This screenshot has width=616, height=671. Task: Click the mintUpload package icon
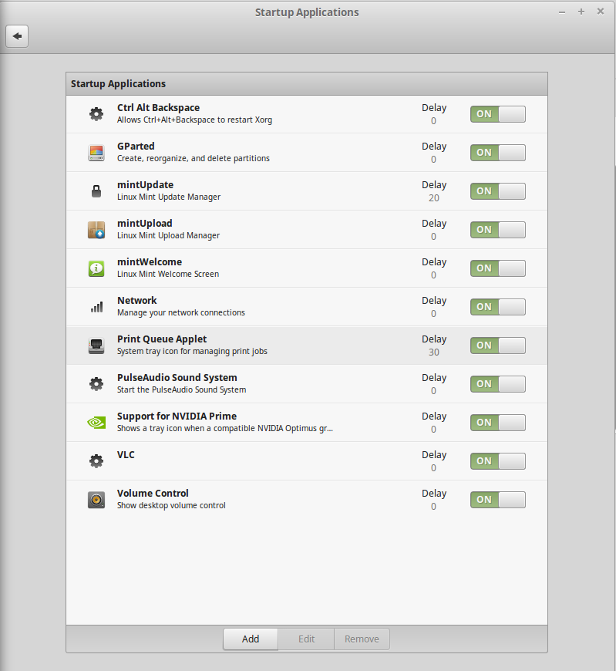[x=96, y=230]
